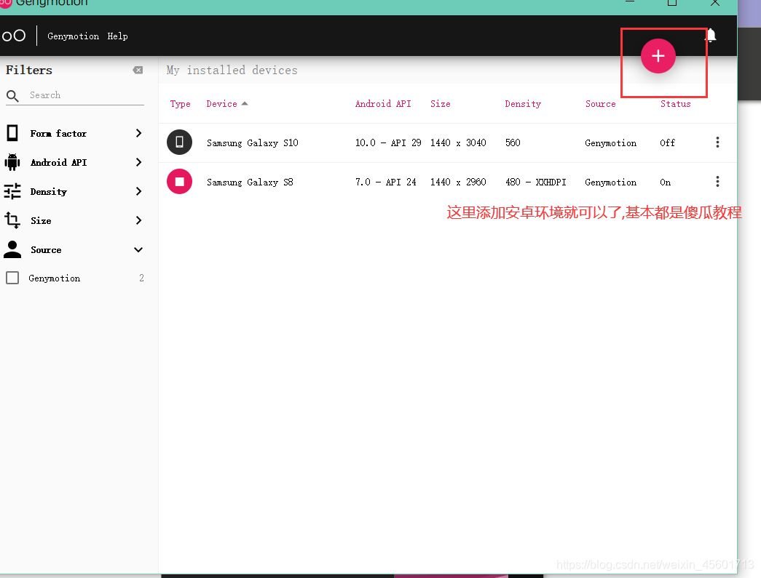Maximize the Genymotion window

click(x=671, y=2)
